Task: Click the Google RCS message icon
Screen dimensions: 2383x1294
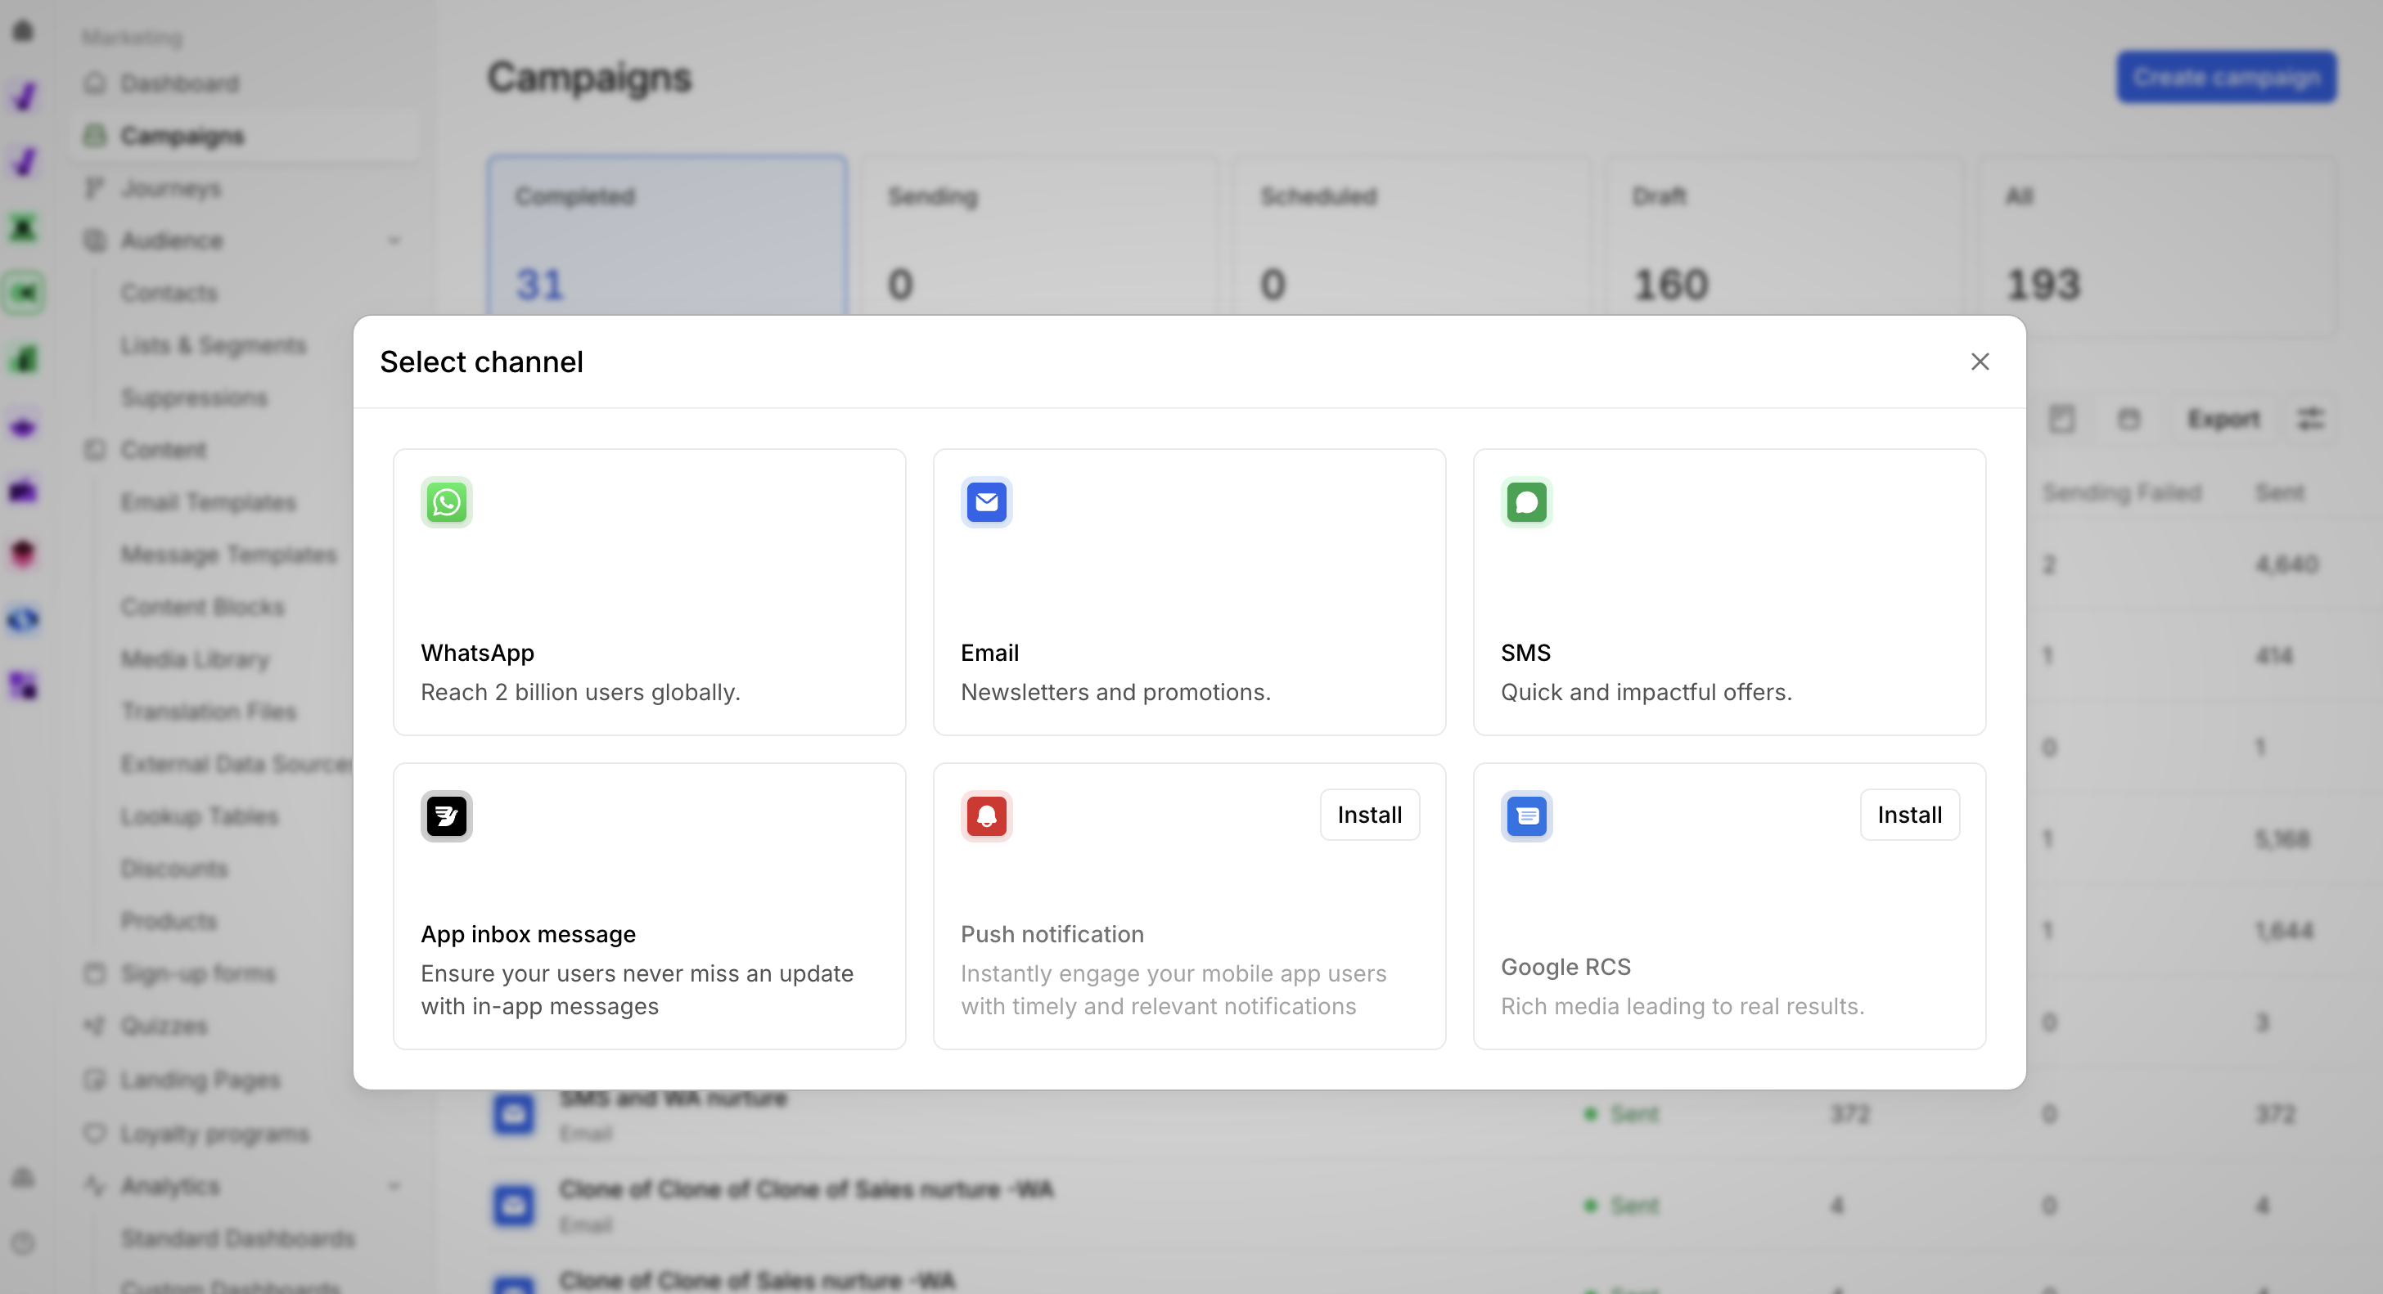Action: click(1526, 815)
